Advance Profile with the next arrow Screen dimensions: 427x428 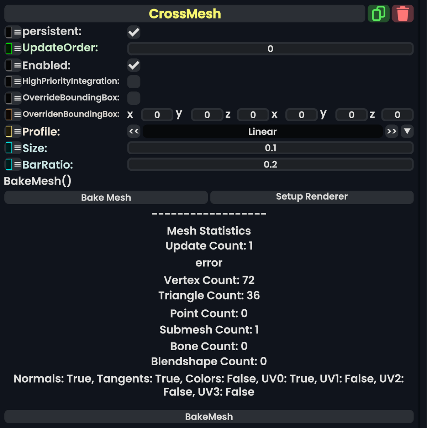pos(391,131)
